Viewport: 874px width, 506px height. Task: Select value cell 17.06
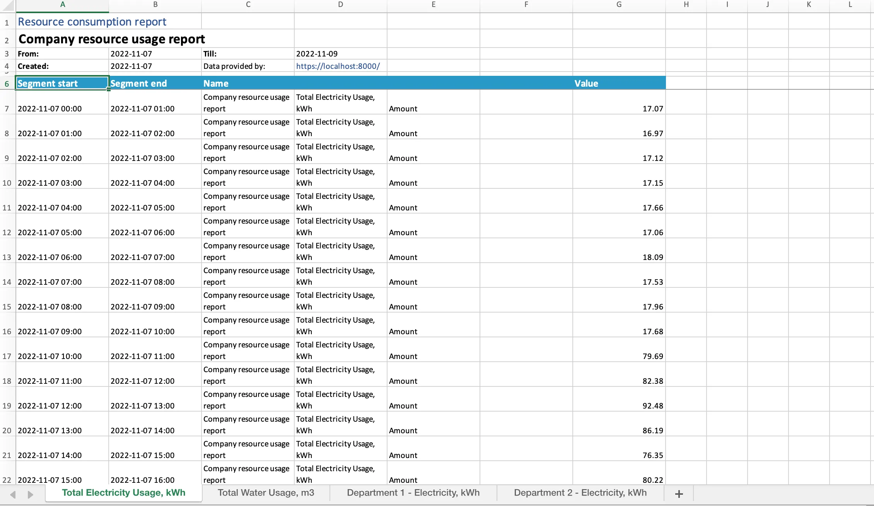coord(619,226)
